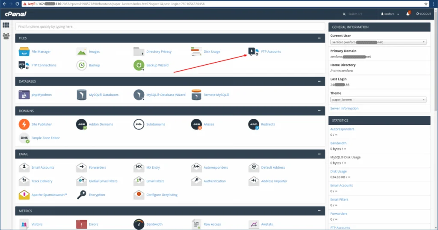The image size is (438, 230).
Task: Open the home grid icon in sidebar
Action: pyautogui.click(x=6, y=25)
